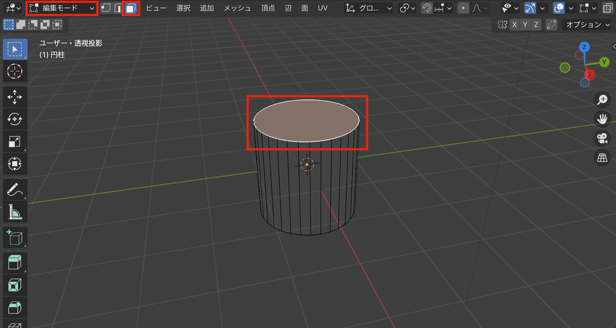Open the 頂点 menu
The height and width of the screenshot is (328, 616).
[268, 8]
